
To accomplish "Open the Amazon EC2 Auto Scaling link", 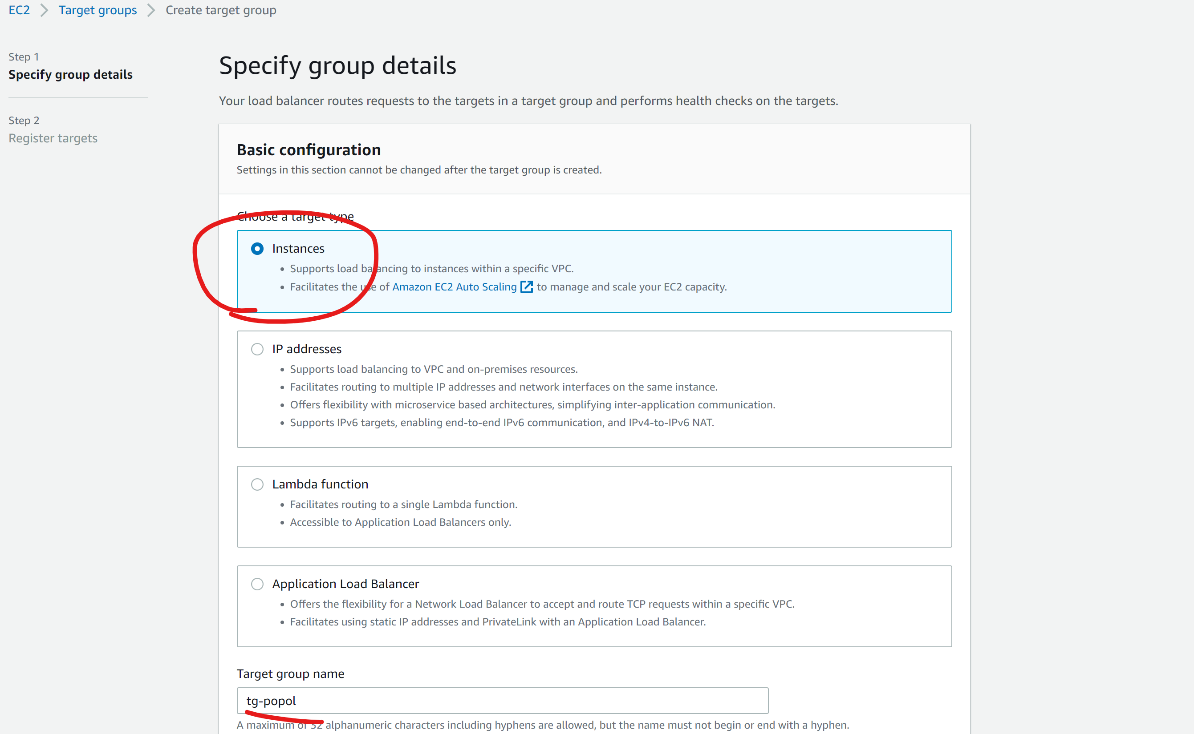I will (454, 287).
